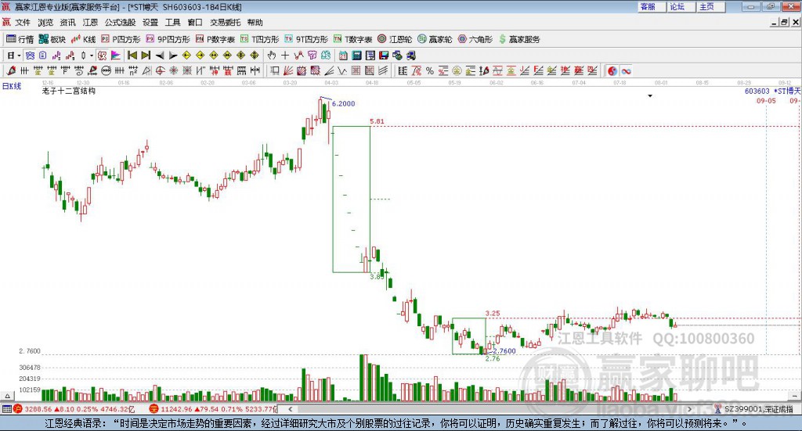Click the 论坛 forum button
802x431 pixels.
(x=681, y=6)
